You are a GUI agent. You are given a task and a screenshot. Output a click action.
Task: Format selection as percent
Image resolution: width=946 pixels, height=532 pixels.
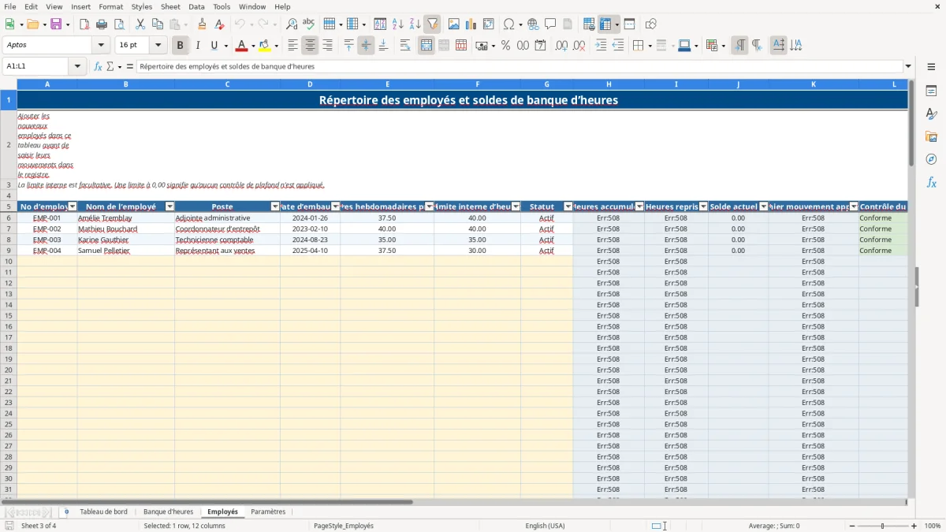[x=506, y=46]
